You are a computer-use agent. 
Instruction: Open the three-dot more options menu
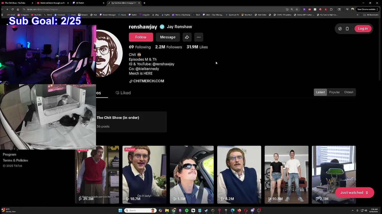198,37
